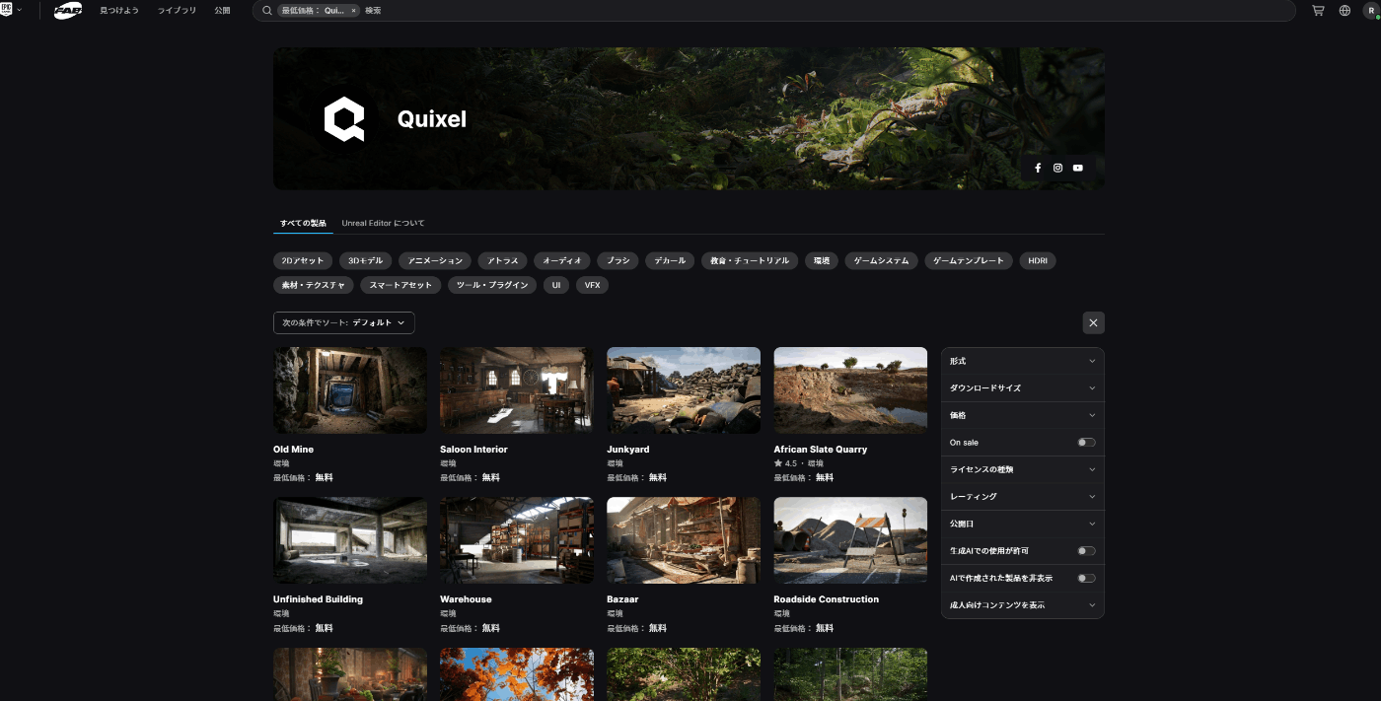Toggle the On sale switch
Screen dimensions: 1381x701
coord(1086,443)
